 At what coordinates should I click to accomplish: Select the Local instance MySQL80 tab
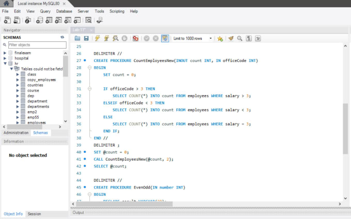tap(39, 4)
